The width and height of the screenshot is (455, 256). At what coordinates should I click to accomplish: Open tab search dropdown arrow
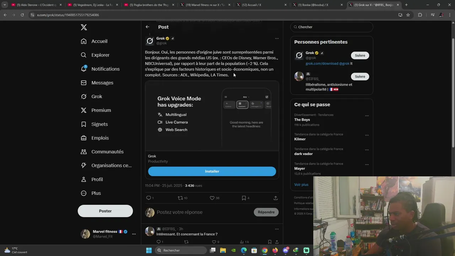(5, 5)
